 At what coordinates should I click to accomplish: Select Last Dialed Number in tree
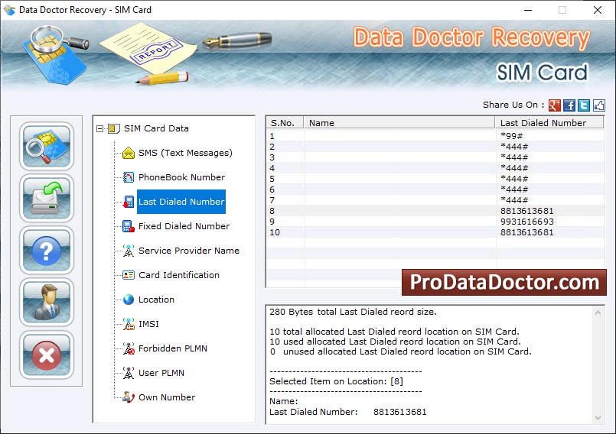(181, 202)
